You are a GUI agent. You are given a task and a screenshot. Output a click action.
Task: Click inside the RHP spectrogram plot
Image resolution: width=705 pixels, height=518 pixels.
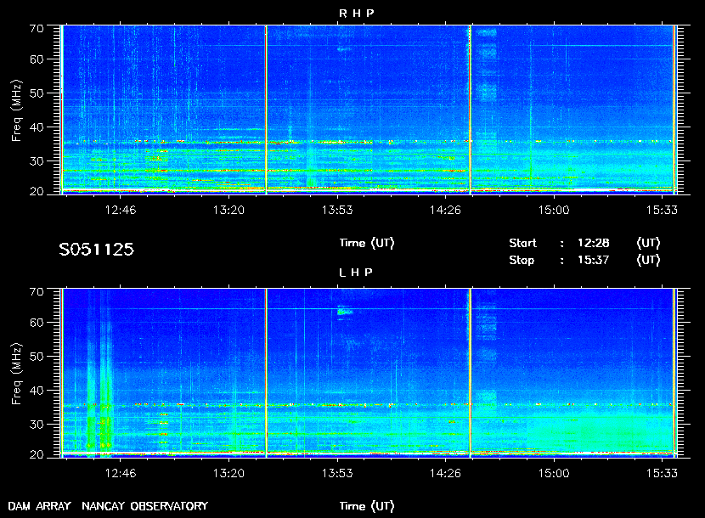click(x=369, y=110)
